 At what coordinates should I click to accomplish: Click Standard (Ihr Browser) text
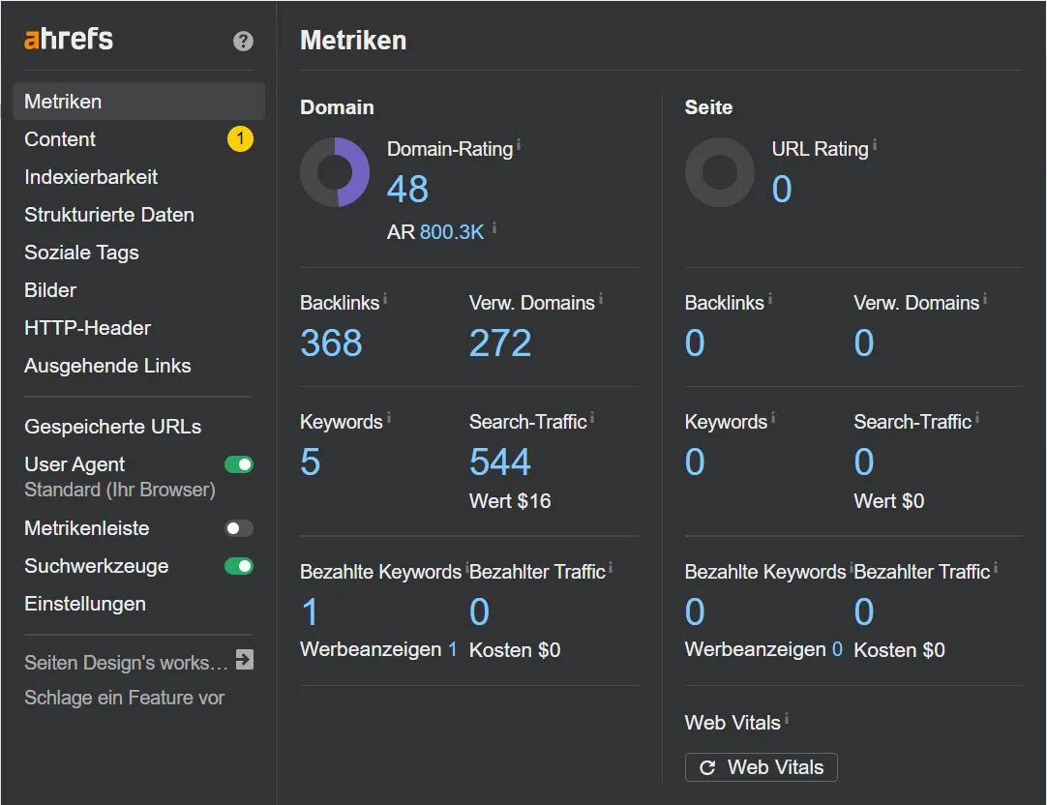pyautogui.click(x=120, y=490)
